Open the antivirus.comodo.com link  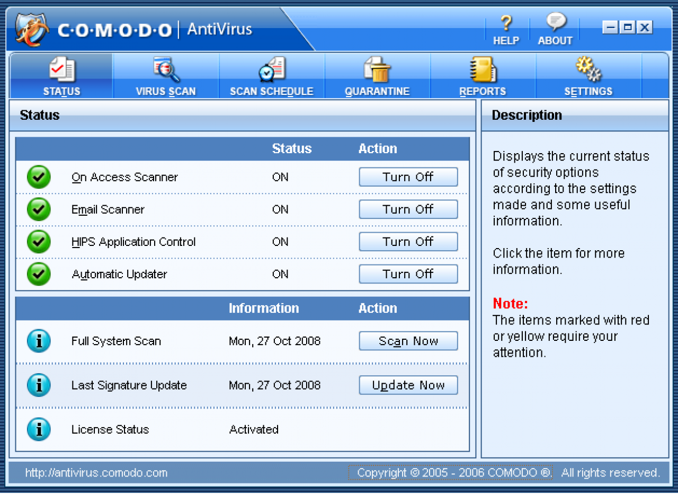pos(96,473)
